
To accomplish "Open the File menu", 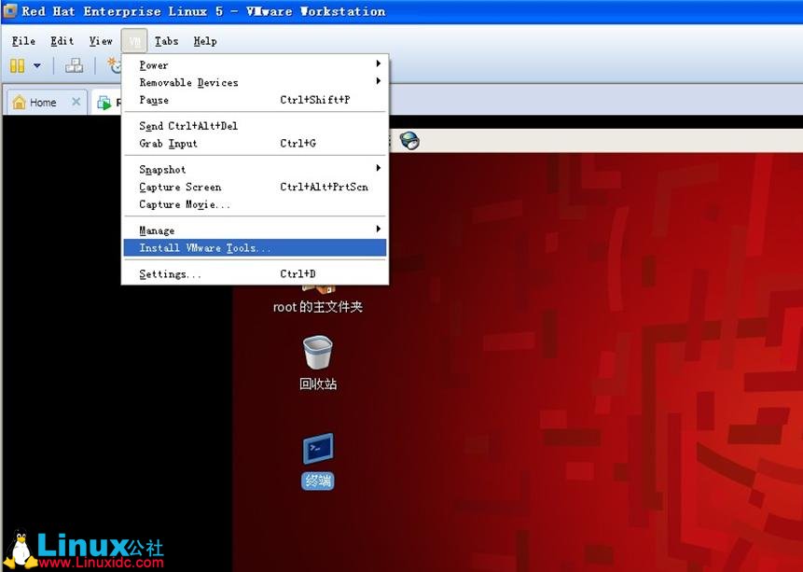I will coord(23,41).
